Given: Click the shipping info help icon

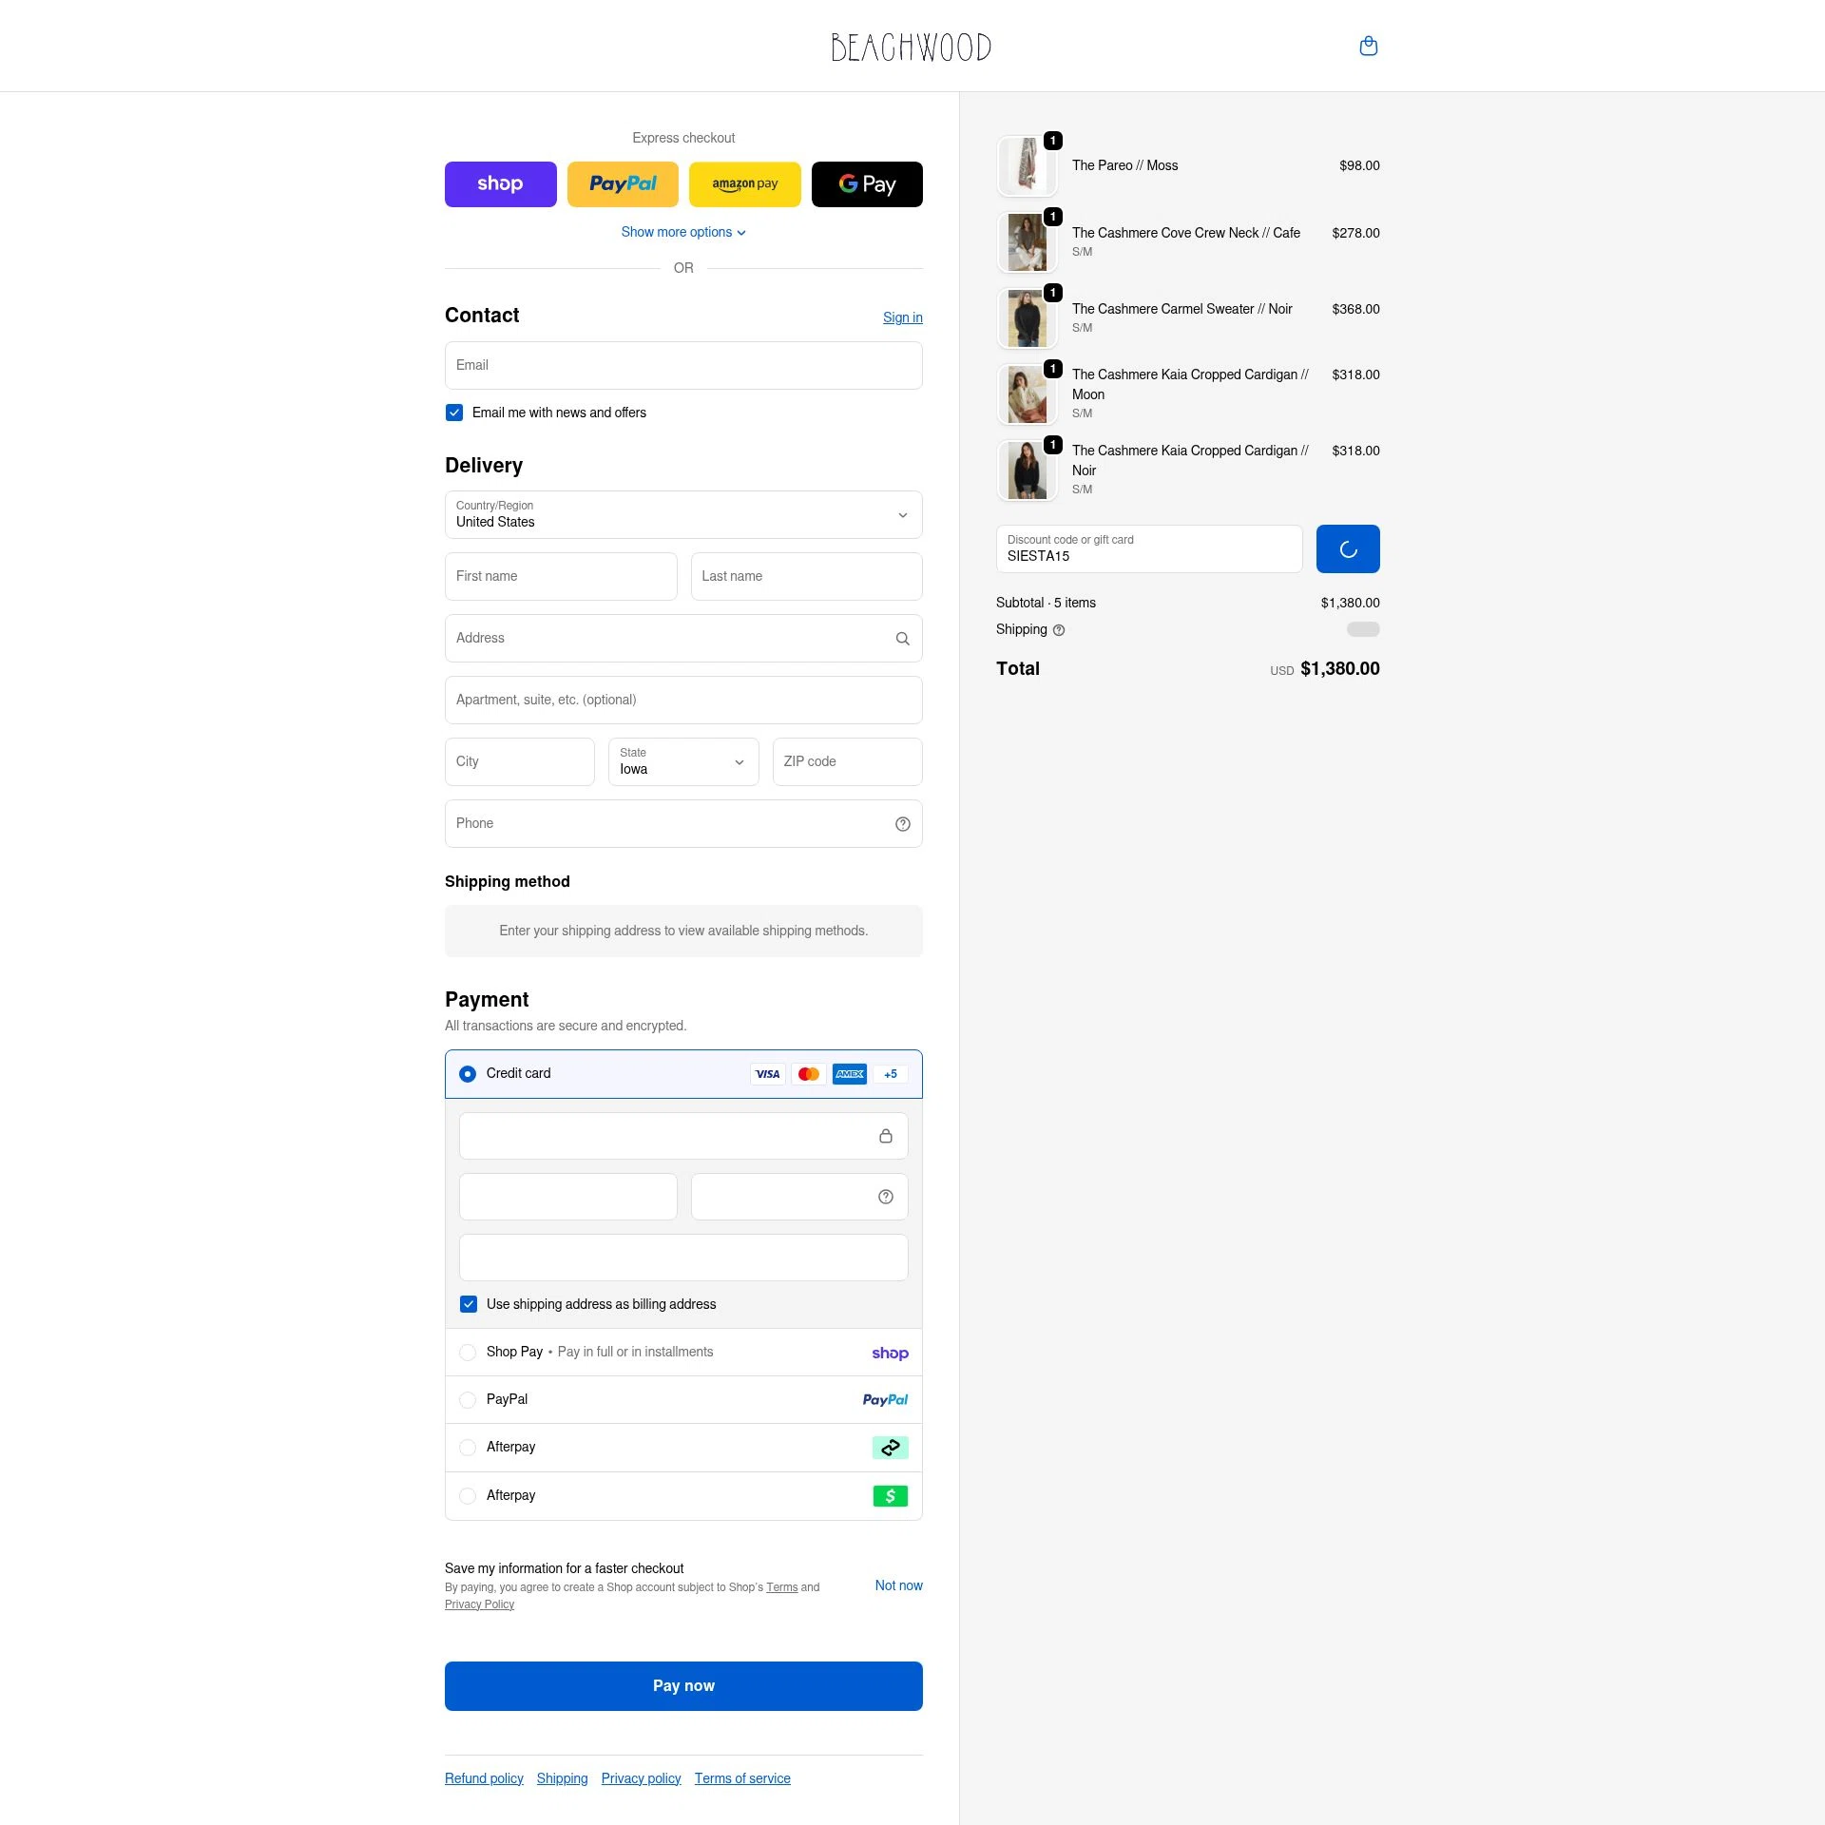Looking at the screenshot, I should point(1059,629).
